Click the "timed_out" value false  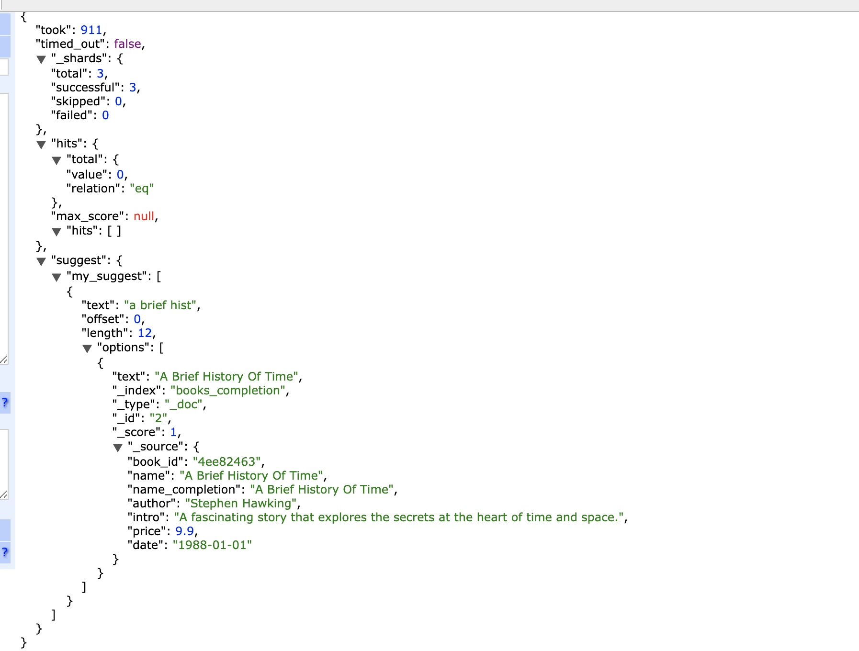127,44
